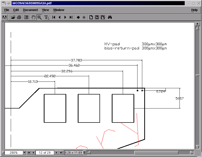Open the Window menu

point(58,10)
